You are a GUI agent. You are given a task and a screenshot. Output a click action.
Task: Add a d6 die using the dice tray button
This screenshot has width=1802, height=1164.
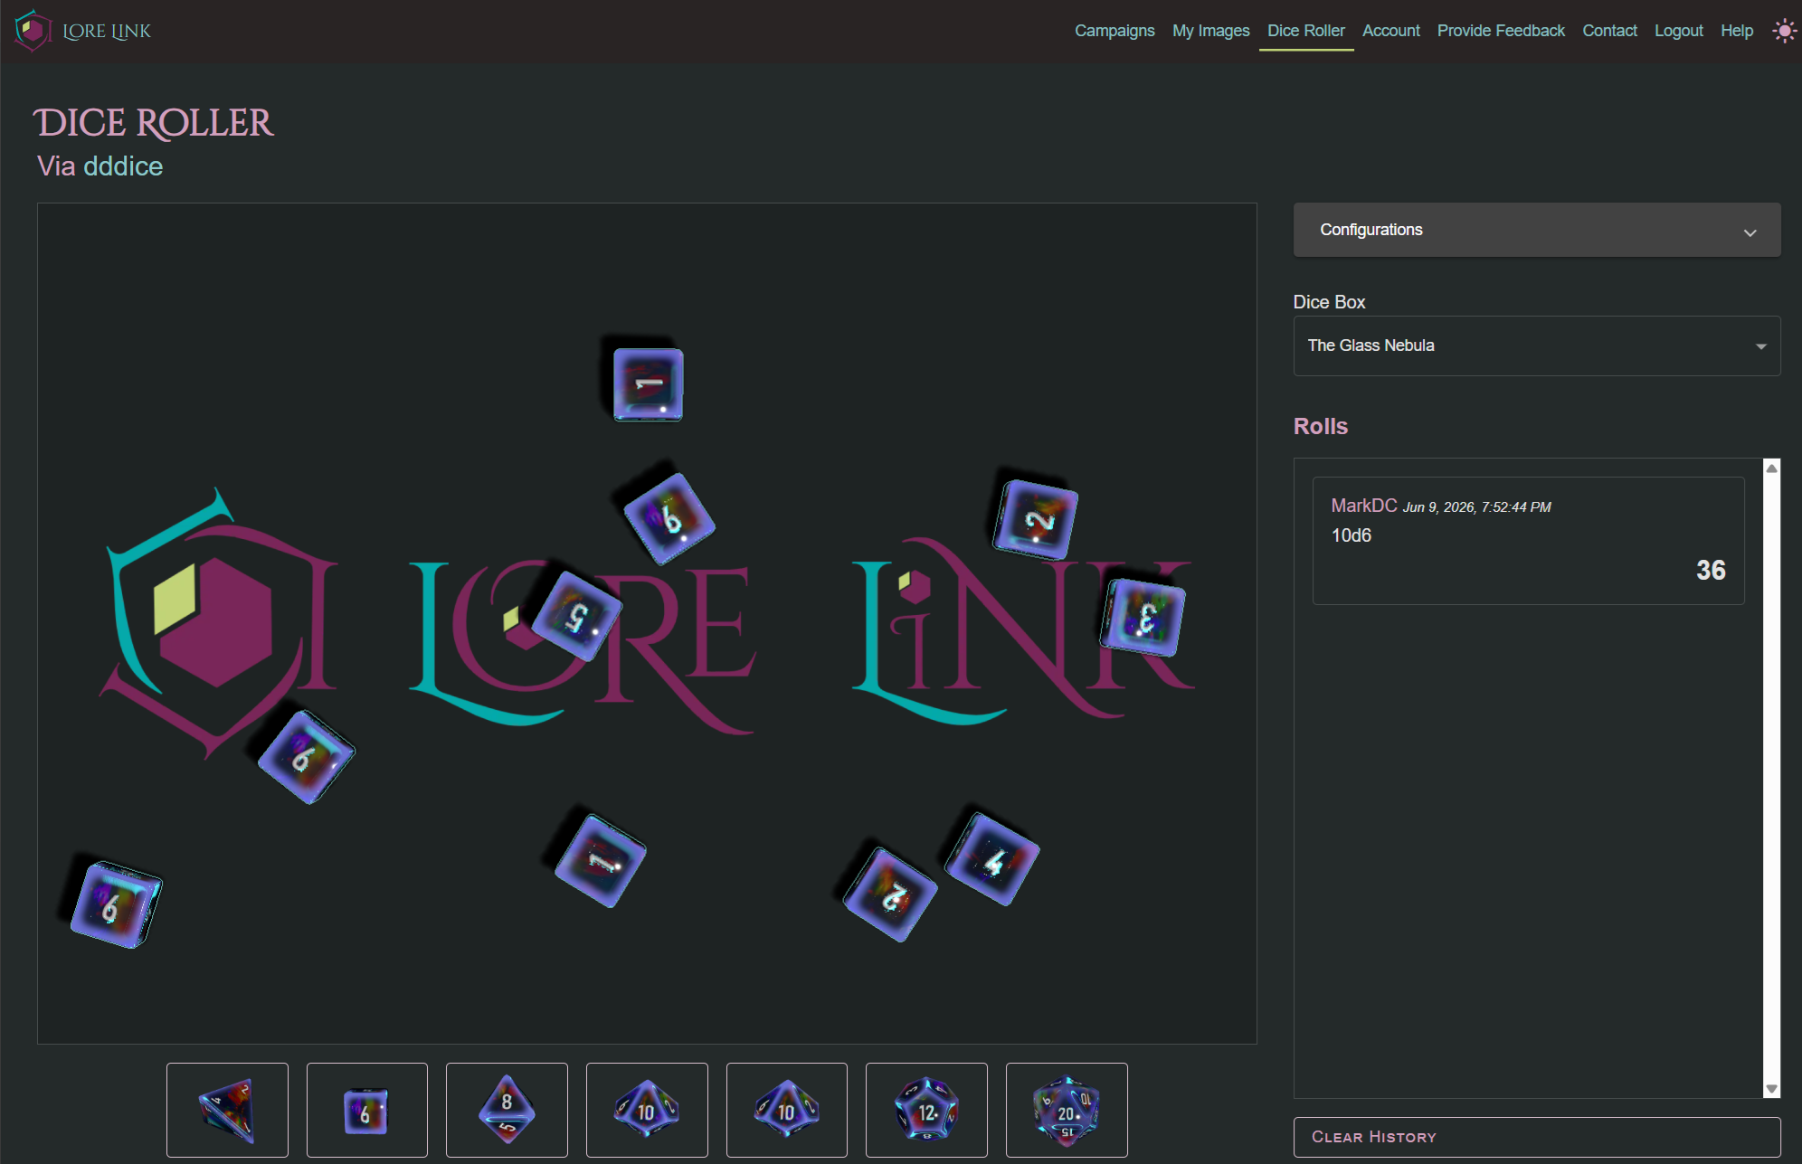[367, 1110]
